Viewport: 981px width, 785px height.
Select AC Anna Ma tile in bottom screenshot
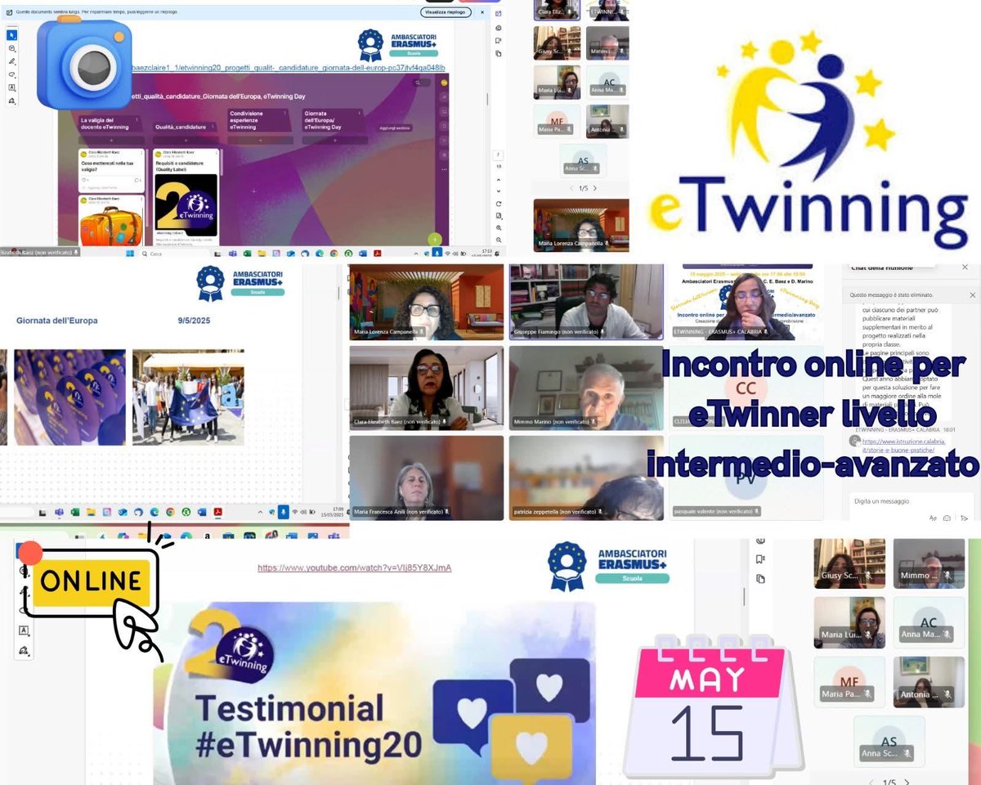[929, 623]
